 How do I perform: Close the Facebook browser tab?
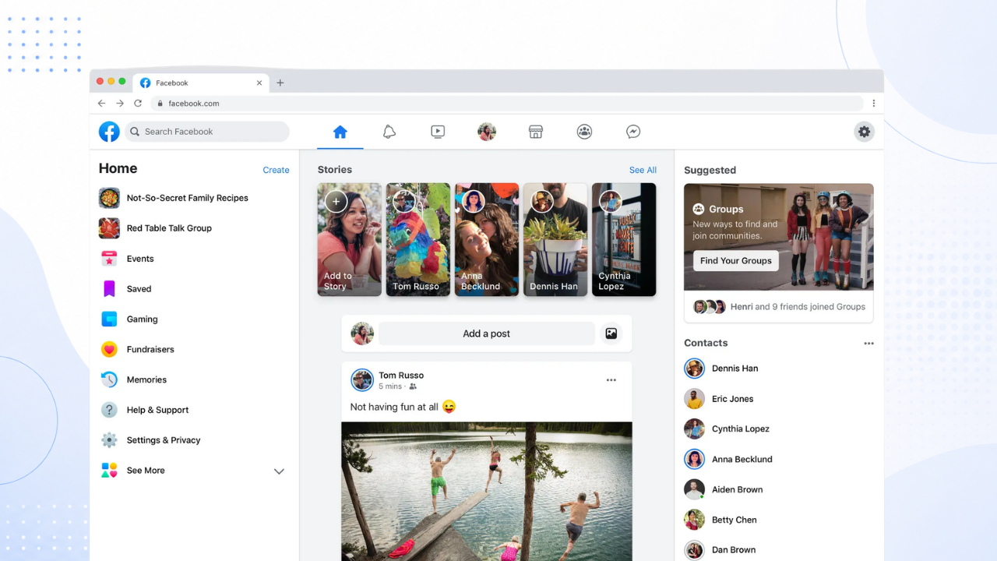(x=259, y=83)
